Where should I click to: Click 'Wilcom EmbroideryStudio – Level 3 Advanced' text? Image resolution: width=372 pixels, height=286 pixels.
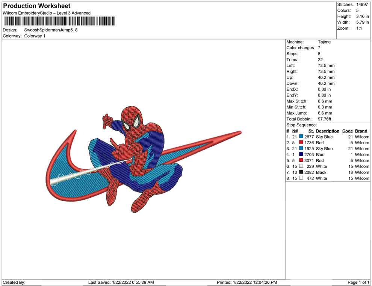tap(47, 13)
